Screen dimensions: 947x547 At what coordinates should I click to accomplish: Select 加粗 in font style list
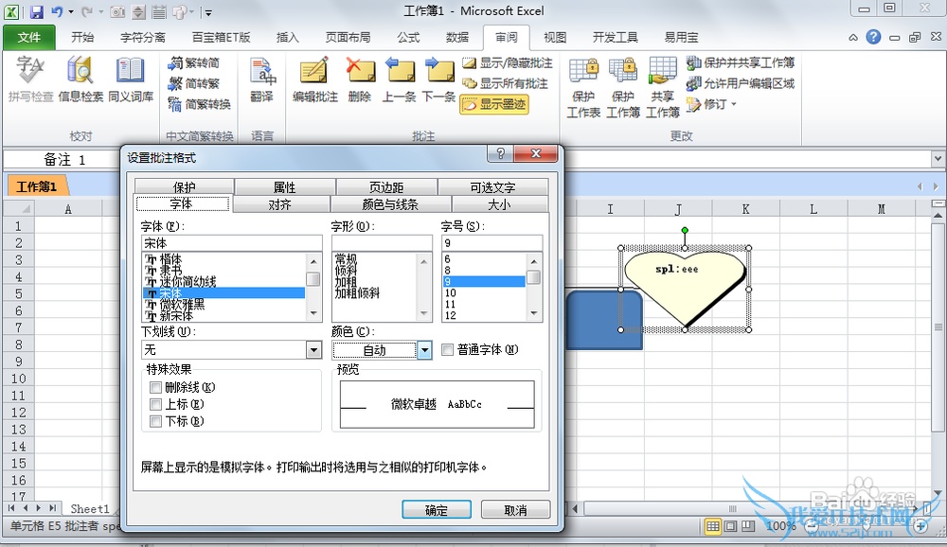346,282
